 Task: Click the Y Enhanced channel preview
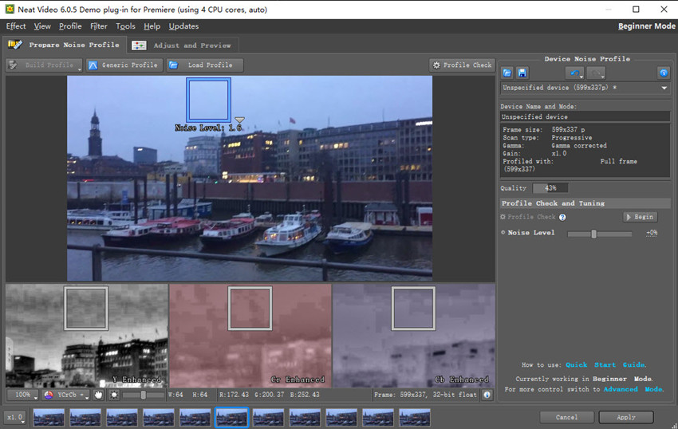(87, 336)
